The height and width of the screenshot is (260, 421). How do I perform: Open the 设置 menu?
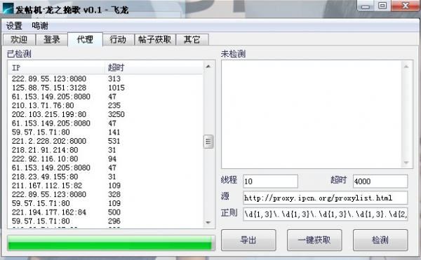click(14, 26)
